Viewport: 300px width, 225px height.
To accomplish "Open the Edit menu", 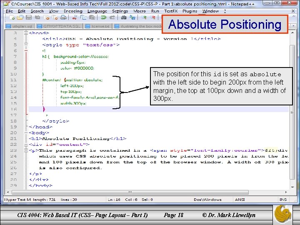I will (22, 11).
